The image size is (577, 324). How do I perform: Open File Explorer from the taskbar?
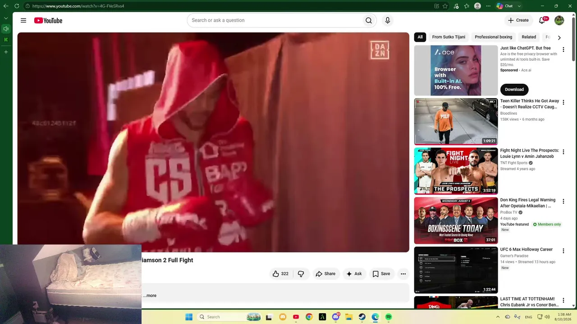point(349,317)
